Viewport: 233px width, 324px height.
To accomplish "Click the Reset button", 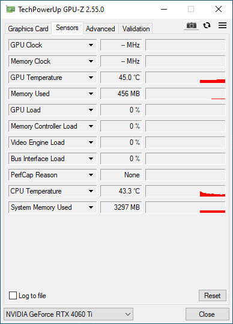I will click(213, 296).
